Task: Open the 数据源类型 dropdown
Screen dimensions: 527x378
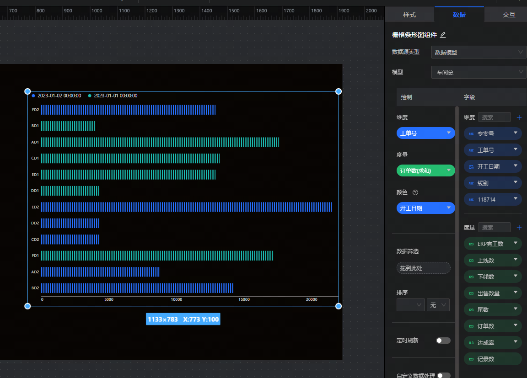Action: [479, 53]
